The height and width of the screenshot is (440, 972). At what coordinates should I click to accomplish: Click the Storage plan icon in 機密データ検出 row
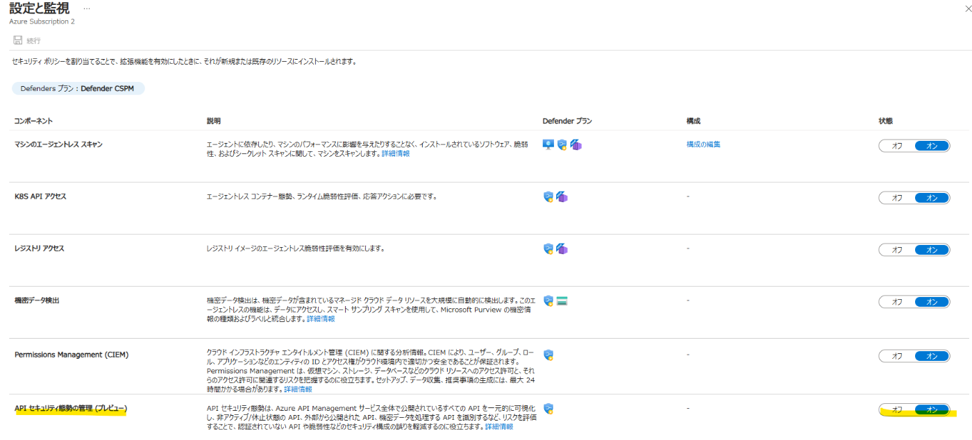coord(562,301)
